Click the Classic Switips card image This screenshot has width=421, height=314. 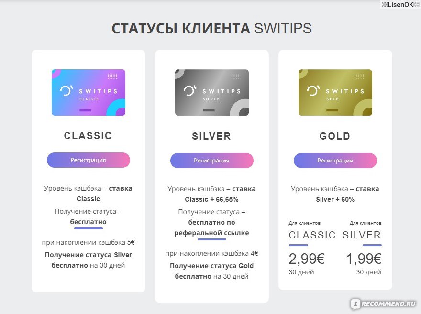tap(89, 93)
